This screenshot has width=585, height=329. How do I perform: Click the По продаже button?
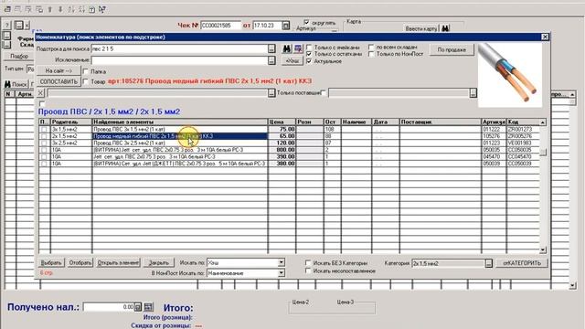[x=452, y=49]
